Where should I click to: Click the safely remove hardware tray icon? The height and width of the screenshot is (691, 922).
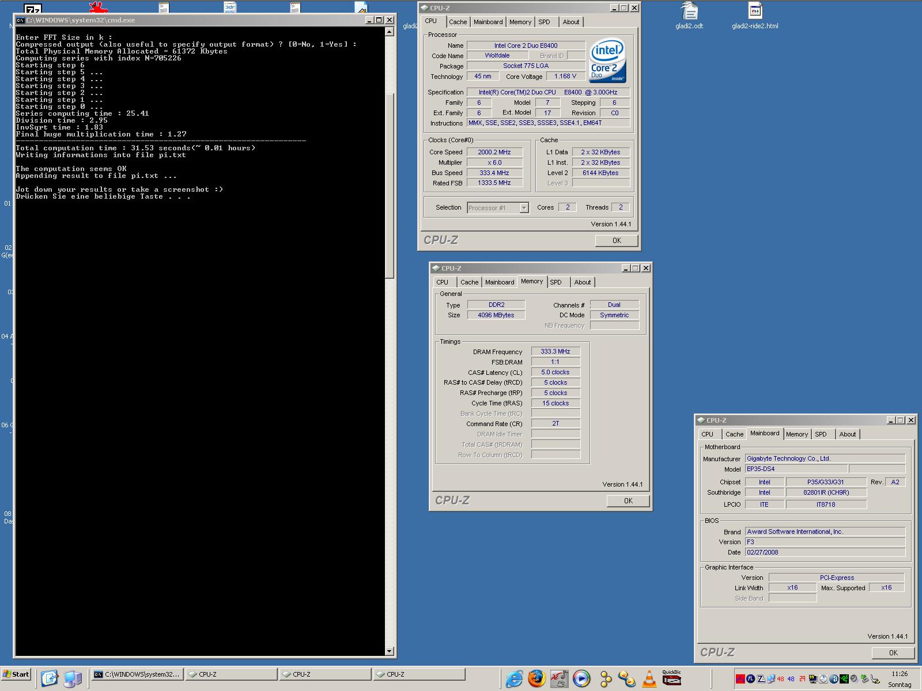click(865, 679)
